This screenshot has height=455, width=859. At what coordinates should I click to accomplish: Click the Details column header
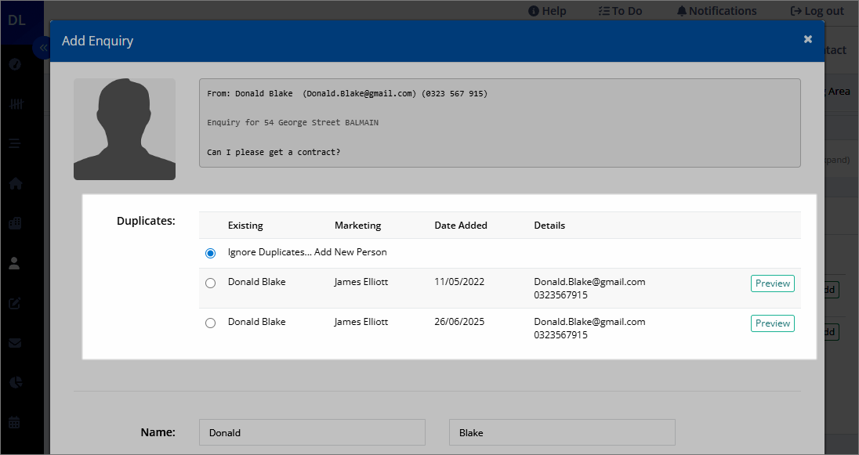click(x=549, y=225)
